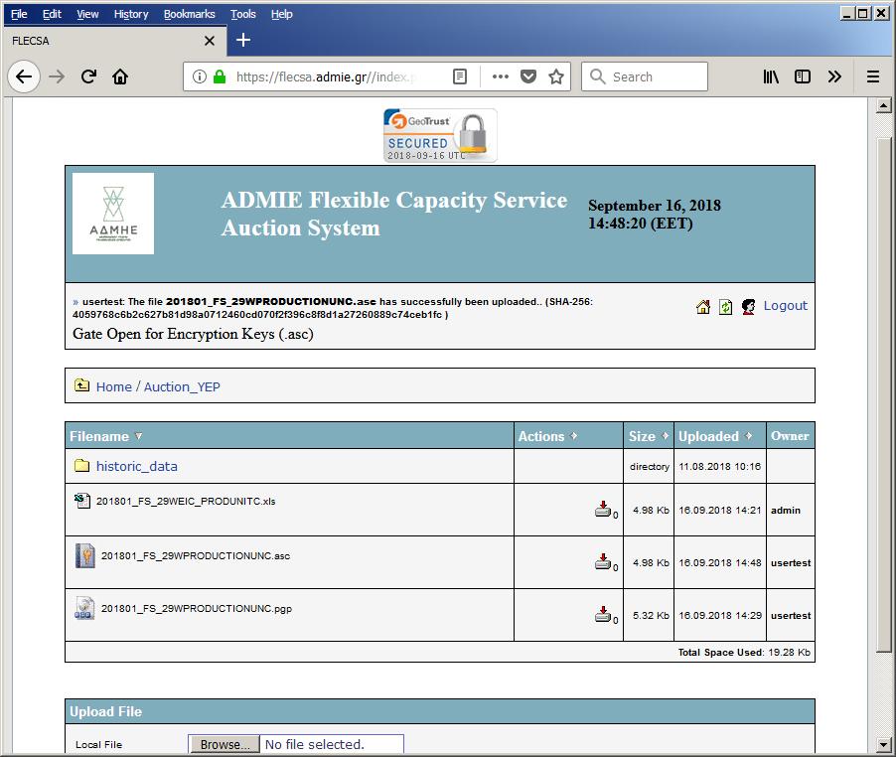This screenshot has width=896, height=757.
Task: Click the 5.32 Kb size cell
Action: 651,615
